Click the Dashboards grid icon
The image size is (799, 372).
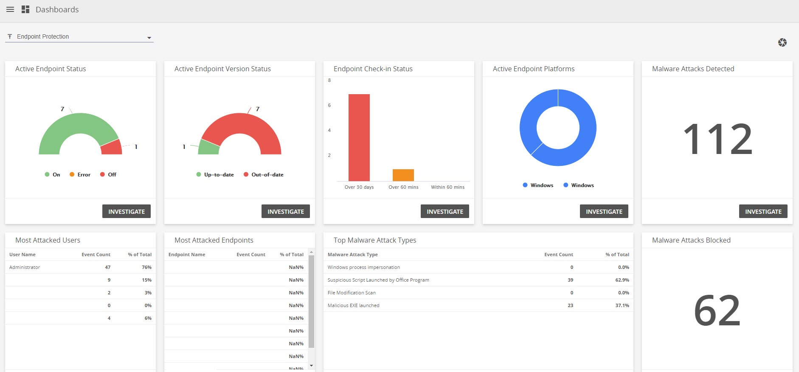pos(25,9)
